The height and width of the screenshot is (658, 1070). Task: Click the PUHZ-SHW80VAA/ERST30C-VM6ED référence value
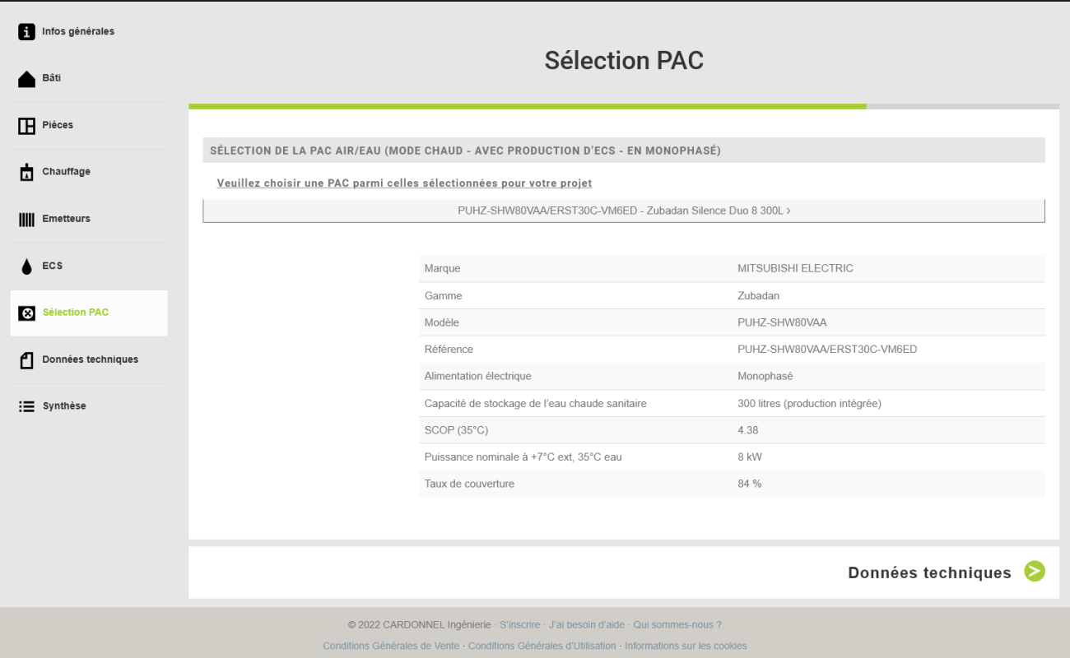[827, 350]
